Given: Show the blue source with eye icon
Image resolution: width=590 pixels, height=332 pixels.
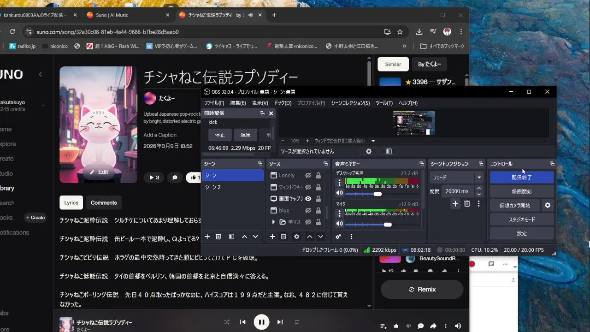Looking at the screenshot, I should pos(308,210).
